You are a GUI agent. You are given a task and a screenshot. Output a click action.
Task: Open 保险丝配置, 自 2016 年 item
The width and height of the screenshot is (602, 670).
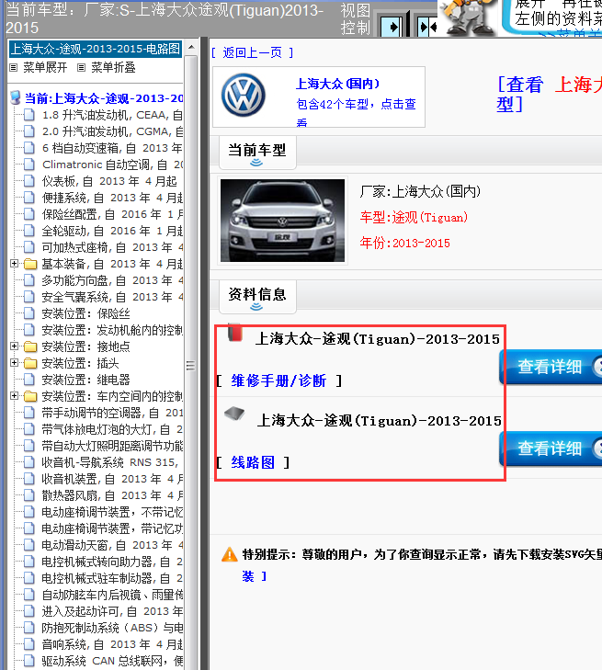coord(112,214)
